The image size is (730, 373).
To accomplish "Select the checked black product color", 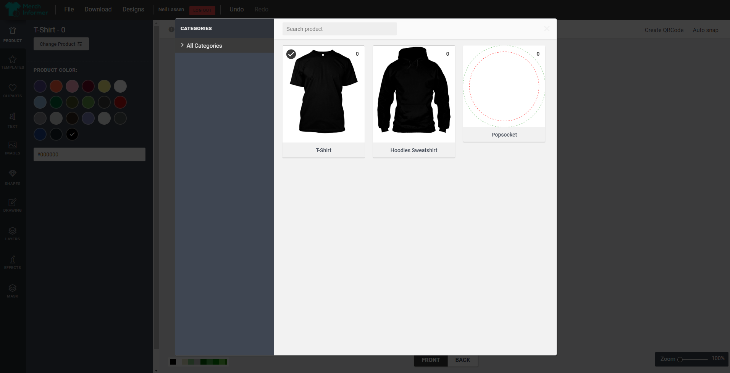I will pos(72,134).
